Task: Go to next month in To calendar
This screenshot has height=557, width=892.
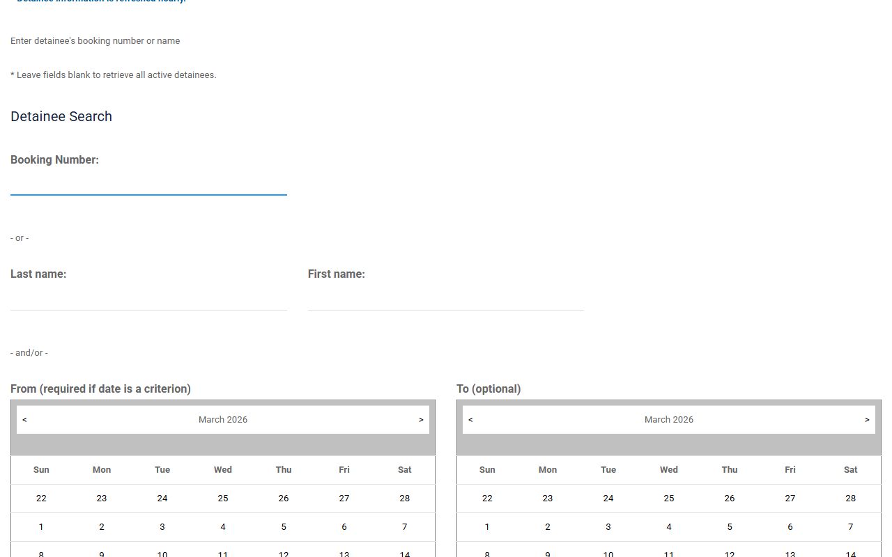Action: (x=867, y=420)
